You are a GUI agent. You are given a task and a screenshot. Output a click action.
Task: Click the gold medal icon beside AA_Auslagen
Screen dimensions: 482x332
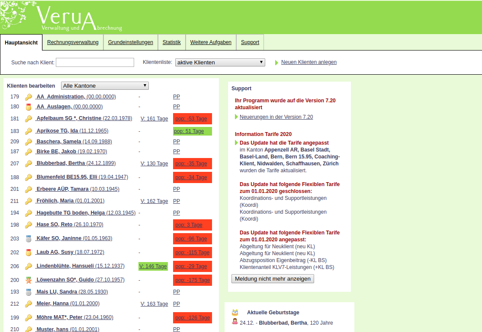click(29, 107)
